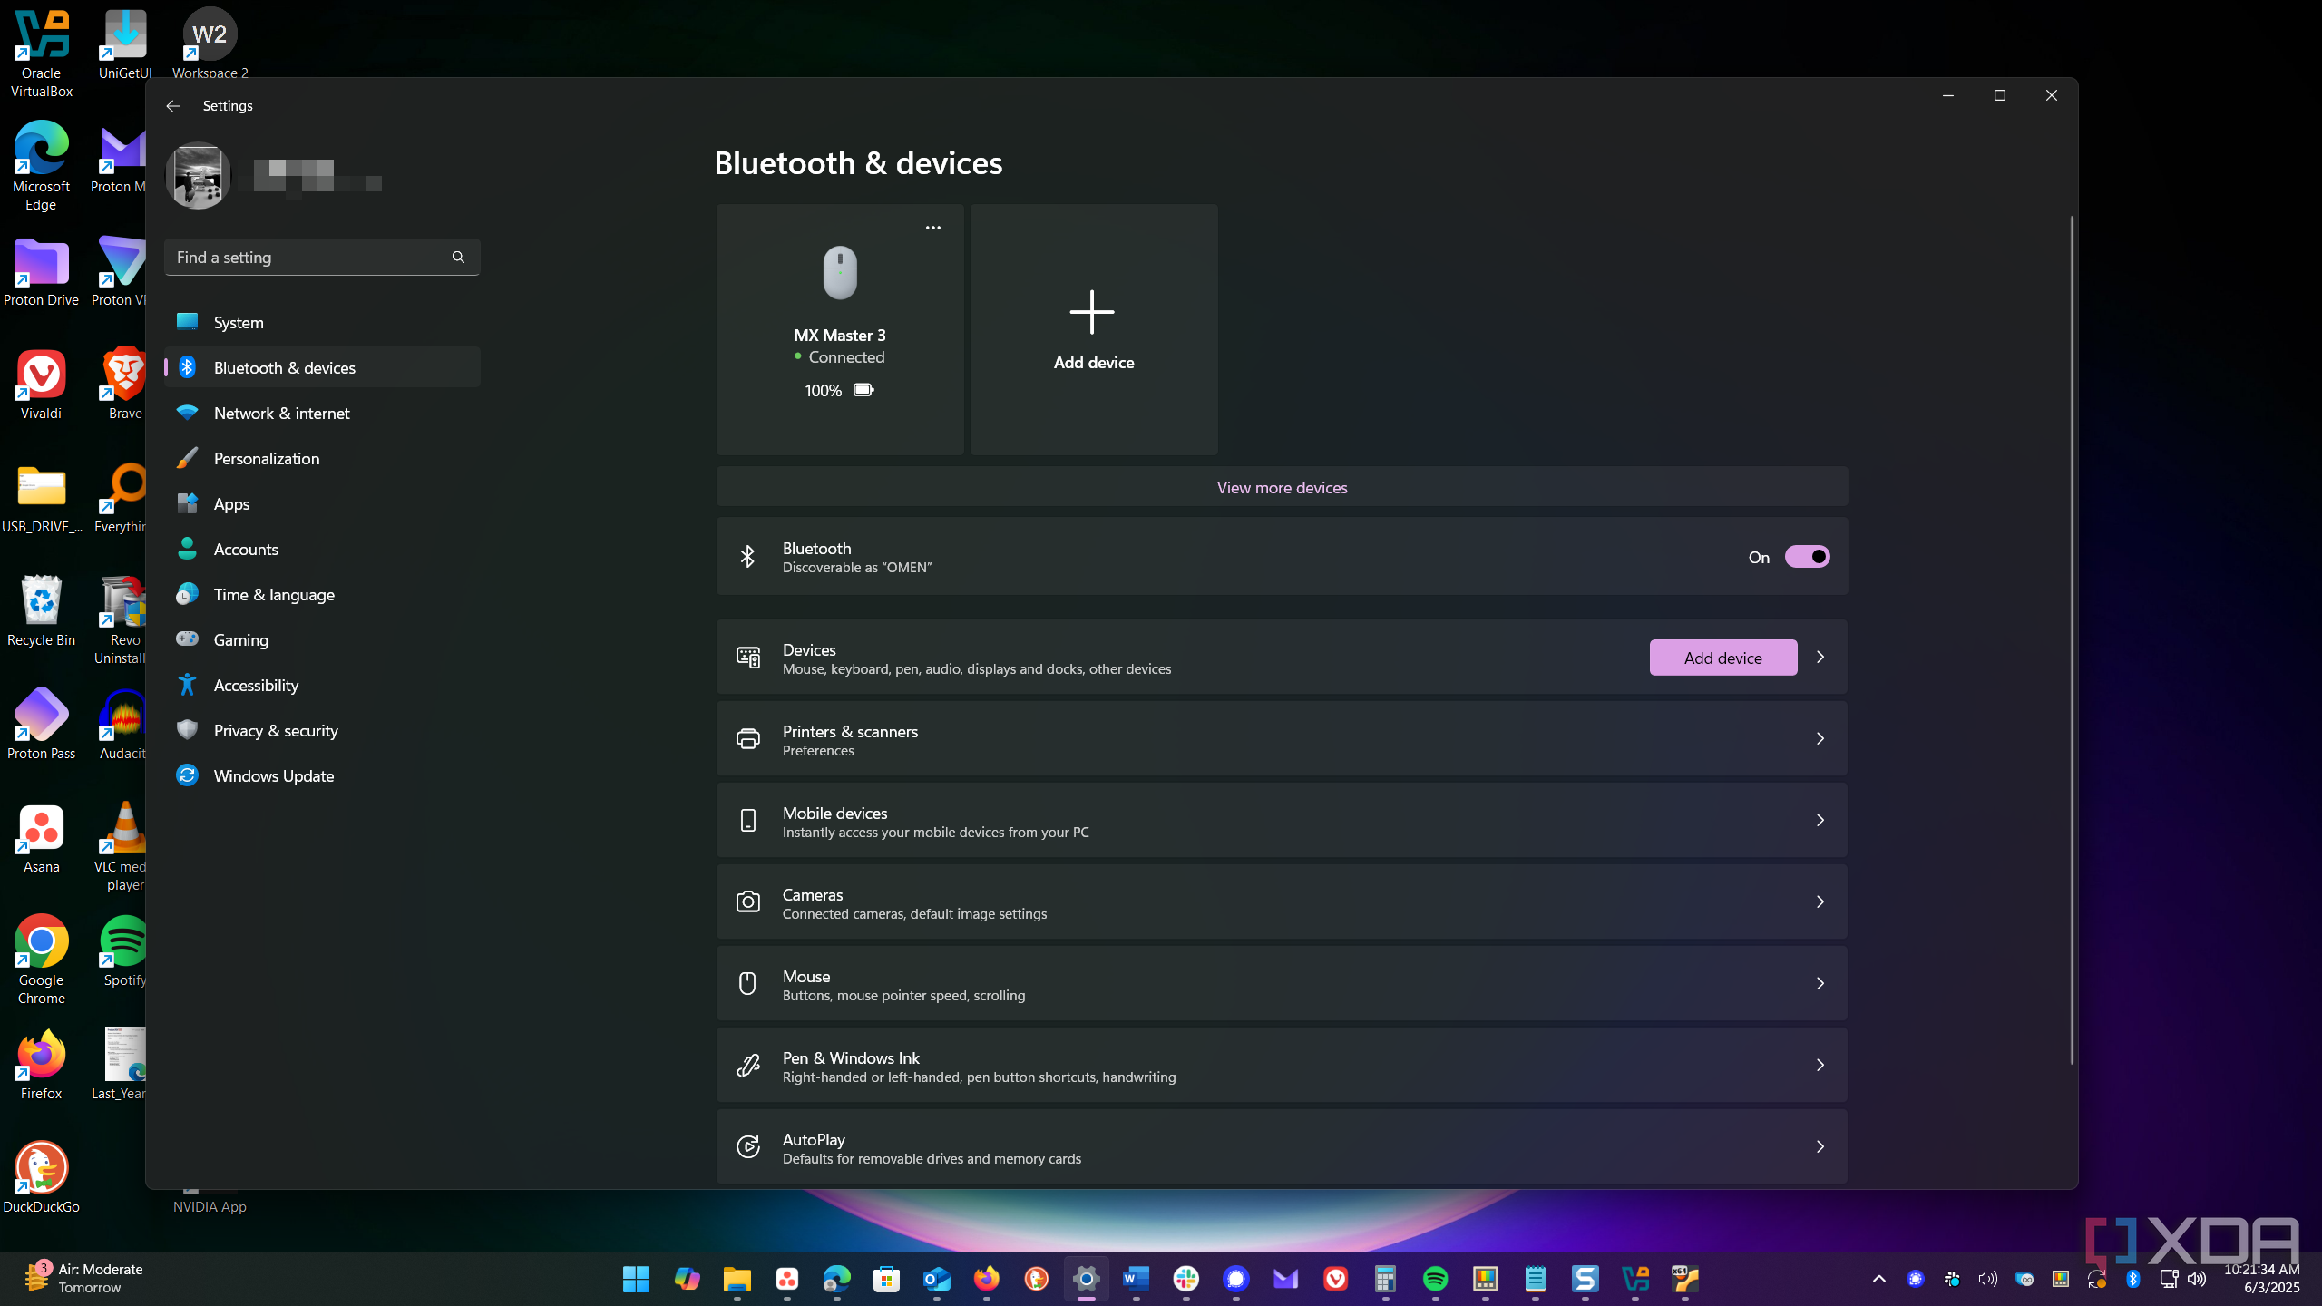Select DuckDuckGo desktop shortcut

point(41,1176)
